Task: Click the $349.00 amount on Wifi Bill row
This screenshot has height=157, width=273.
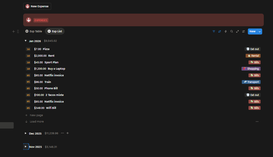Action: coord(39,108)
